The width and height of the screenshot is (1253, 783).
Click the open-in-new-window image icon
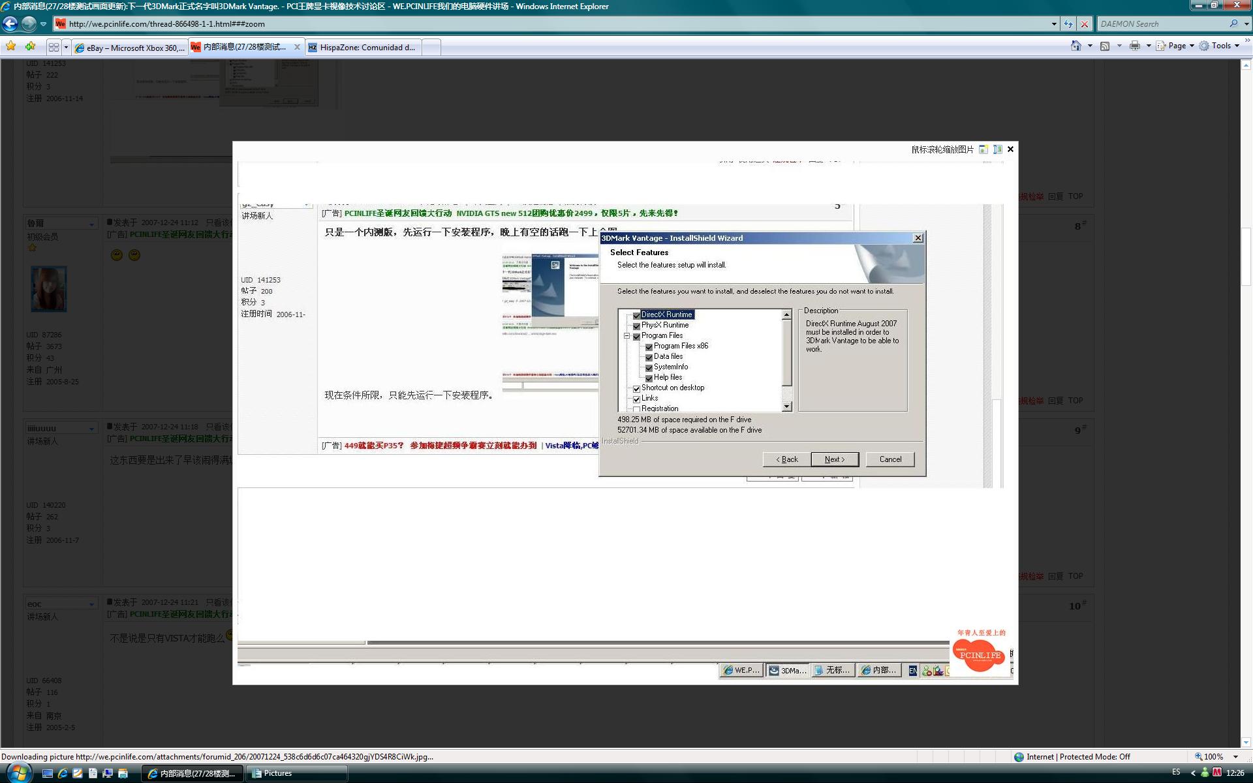pyautogui.click(x=983, y=149)
